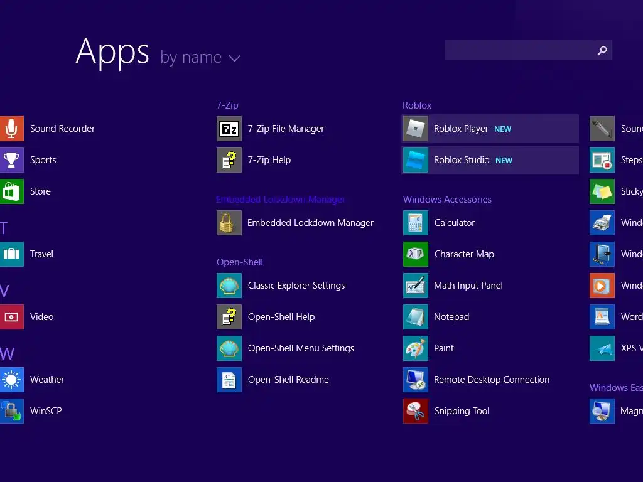This screenshot has width=643, height=482.
Task: Click the 'Math Input Panel' label text
Action: click(468, 286)
